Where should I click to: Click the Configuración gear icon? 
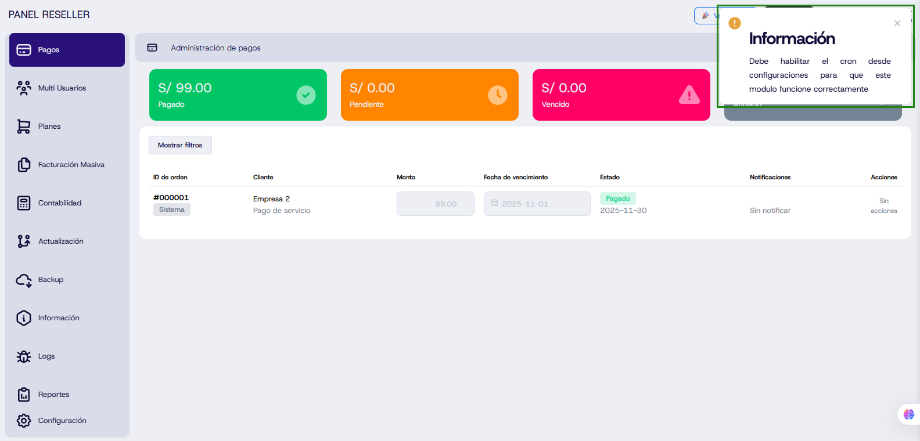tap(24, 421)
